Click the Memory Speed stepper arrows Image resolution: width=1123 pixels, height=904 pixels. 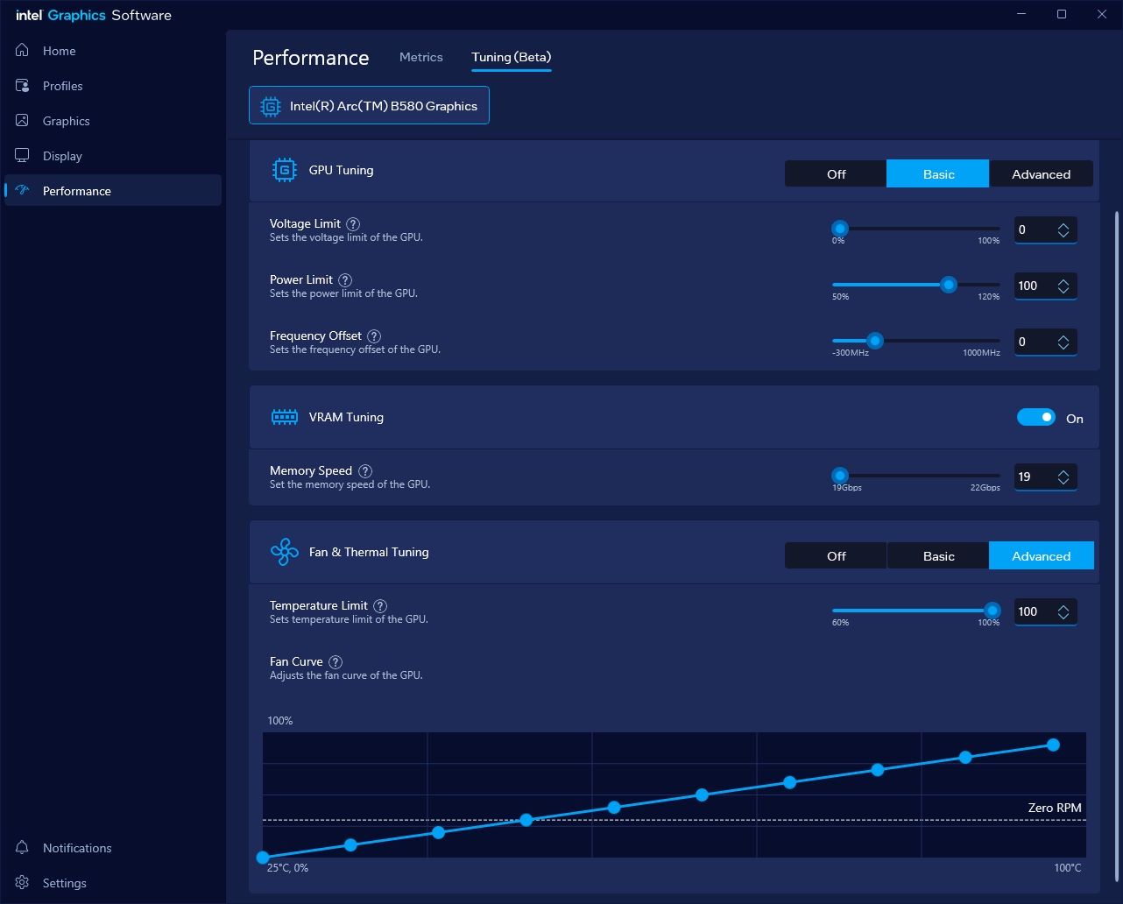(1063, 477)
